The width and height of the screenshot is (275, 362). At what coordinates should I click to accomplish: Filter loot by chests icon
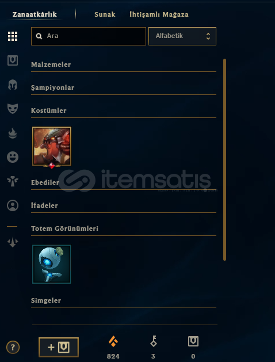pos(13,60)
